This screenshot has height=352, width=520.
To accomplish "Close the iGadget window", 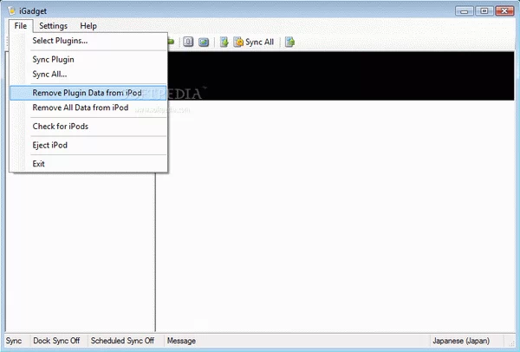I will point(504,11).
